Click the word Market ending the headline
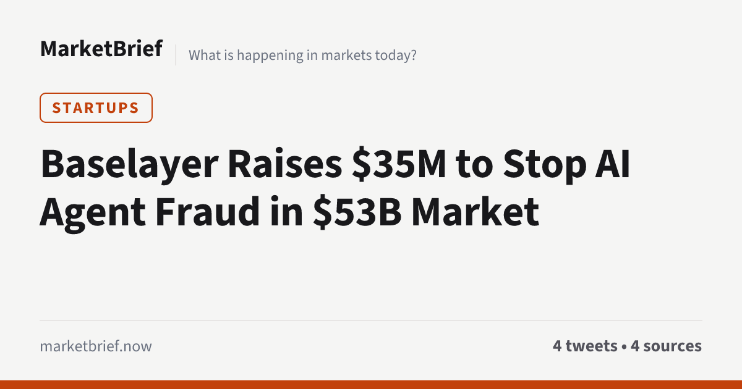 (475, 212)
